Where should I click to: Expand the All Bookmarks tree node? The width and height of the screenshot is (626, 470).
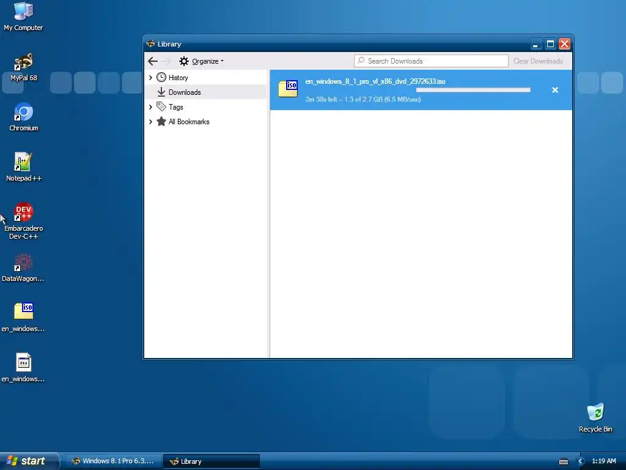click(x=150, y=122)
